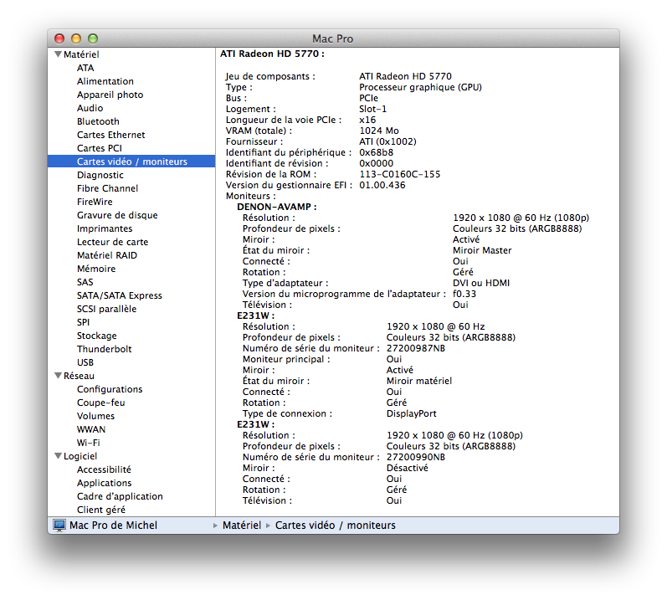This screenshot has width=667, height=600.
Task: Click Cartes vidéo / moniteurs in path bar
Action: pyautogui.click(x=336, y=526)
